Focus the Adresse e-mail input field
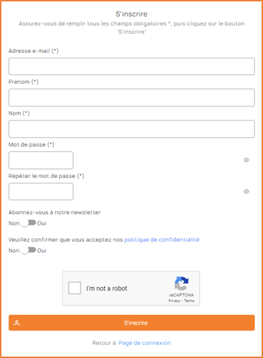The image size is (263, 358). pos(132,67)
